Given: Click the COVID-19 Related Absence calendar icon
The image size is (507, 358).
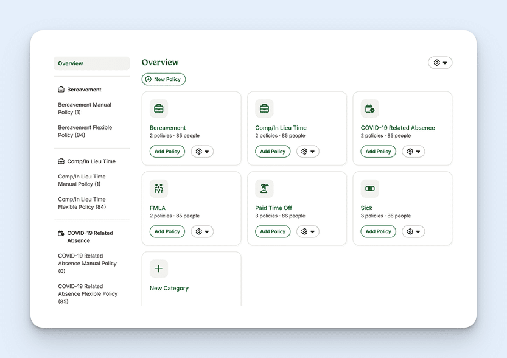Looking at the screenshot, I should pos(369,108).
